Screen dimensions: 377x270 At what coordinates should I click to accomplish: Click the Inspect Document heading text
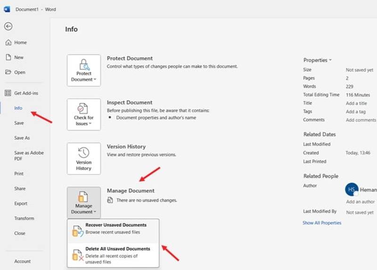pyautogui.click(x=129, y=103)
